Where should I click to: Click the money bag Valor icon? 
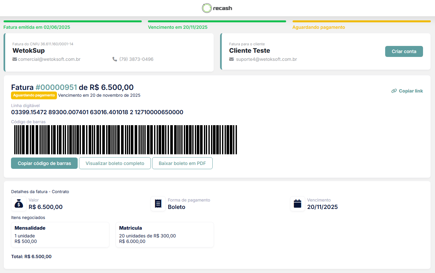tap(19, 204)
